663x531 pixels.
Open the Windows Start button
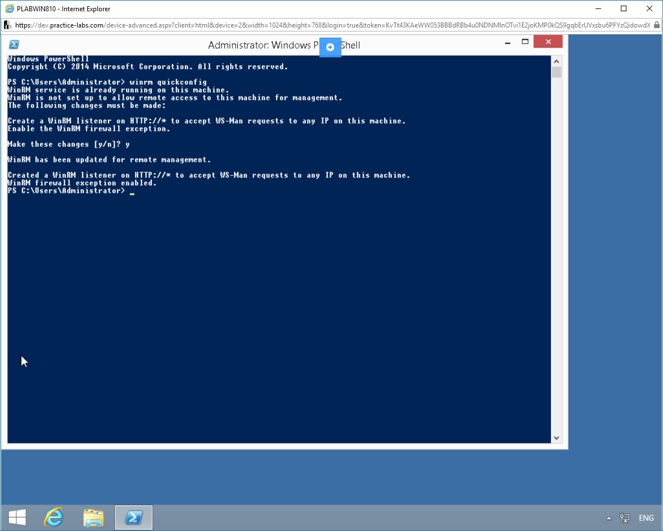pos(17,518)
